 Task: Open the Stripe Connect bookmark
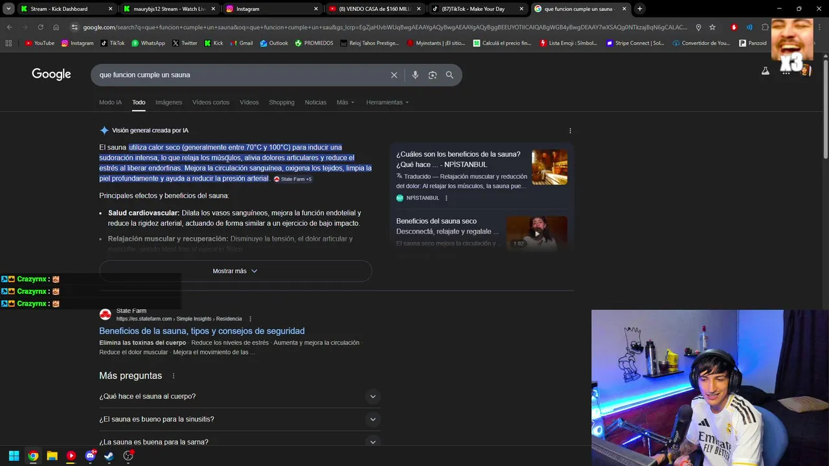point(635,43)
